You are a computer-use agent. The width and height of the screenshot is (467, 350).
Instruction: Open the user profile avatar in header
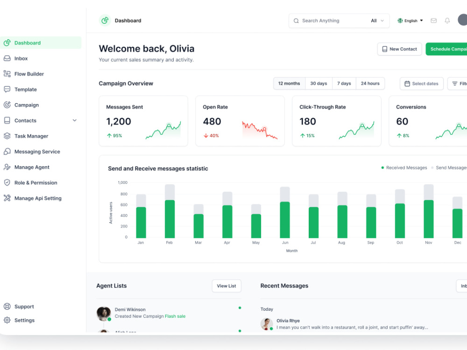click(462, 20)
